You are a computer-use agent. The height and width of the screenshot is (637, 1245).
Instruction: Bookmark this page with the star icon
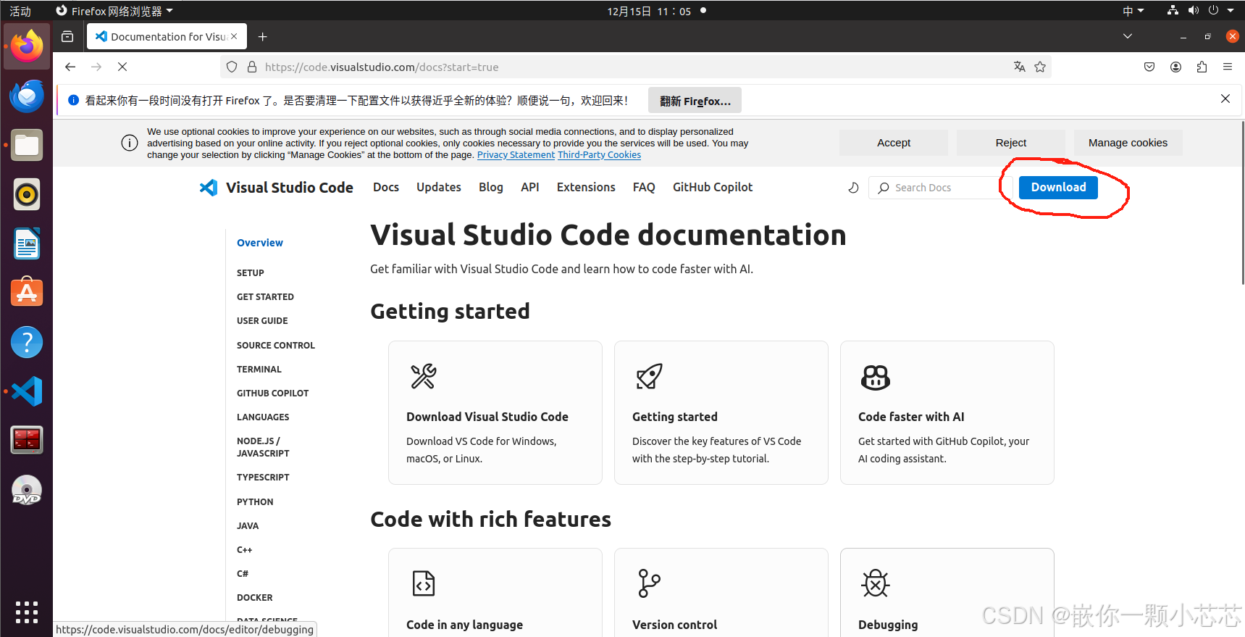(x=1040, y=67)
